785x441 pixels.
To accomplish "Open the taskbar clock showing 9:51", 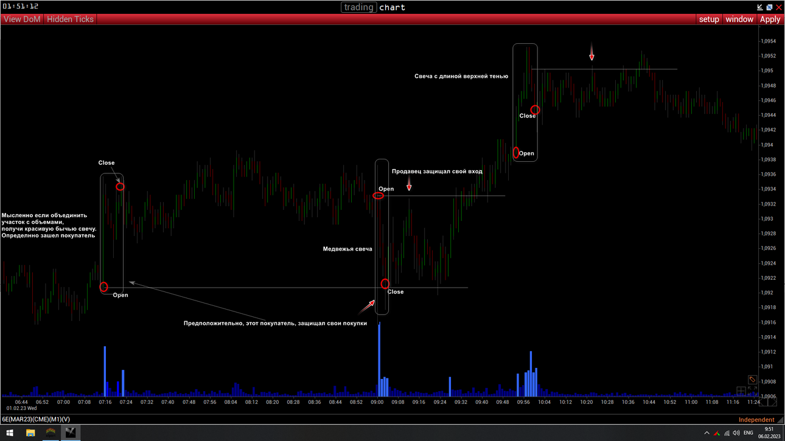I will pyautogui.click(x=769, y=433).
